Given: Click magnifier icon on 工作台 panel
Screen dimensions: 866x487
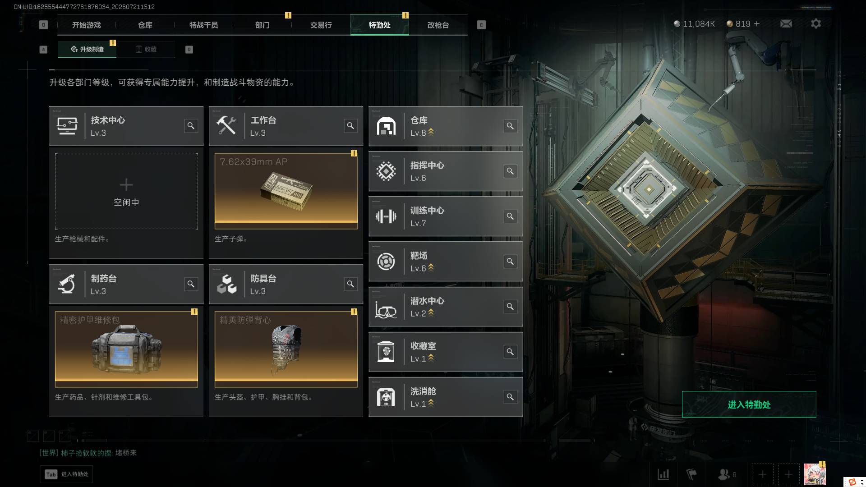Looking at the screenshot, I should tap(350, 126).
